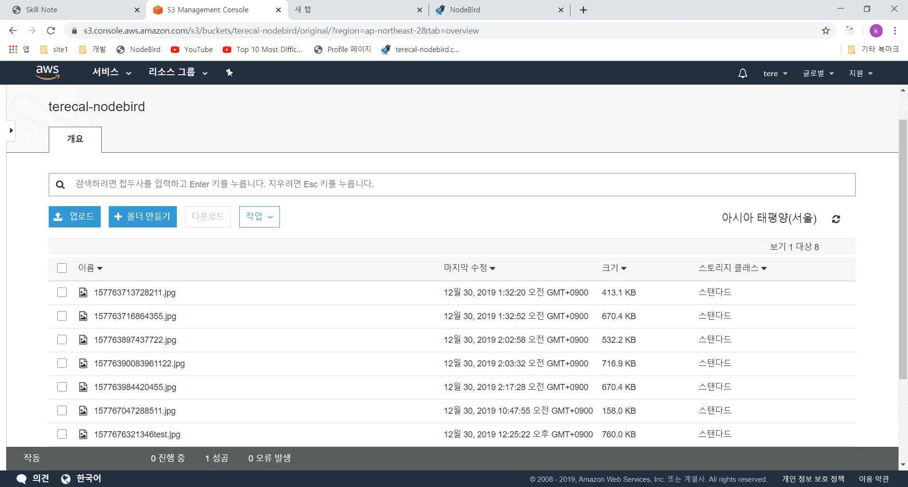Open the 이용 약관 terms link

click(874, 479)
